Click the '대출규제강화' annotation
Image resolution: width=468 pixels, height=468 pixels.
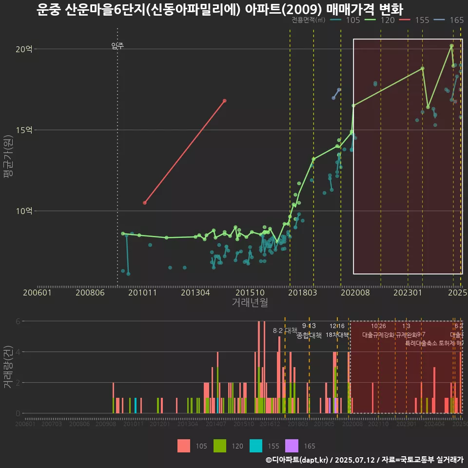pos(378,335)
